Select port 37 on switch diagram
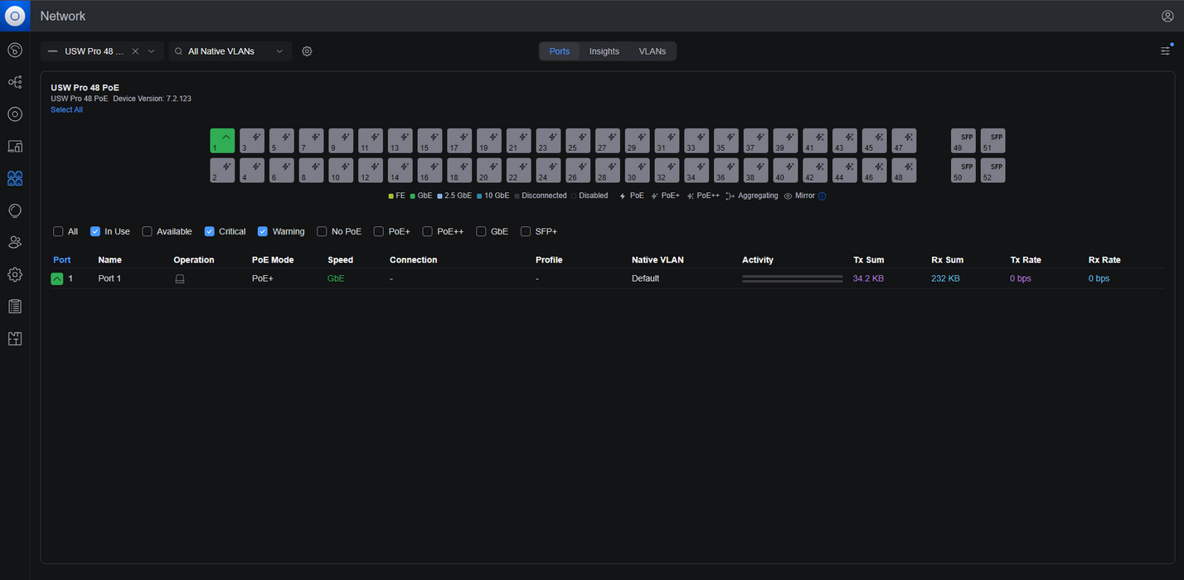Screen dimensions: 1184x580 (x=755, y=141)
